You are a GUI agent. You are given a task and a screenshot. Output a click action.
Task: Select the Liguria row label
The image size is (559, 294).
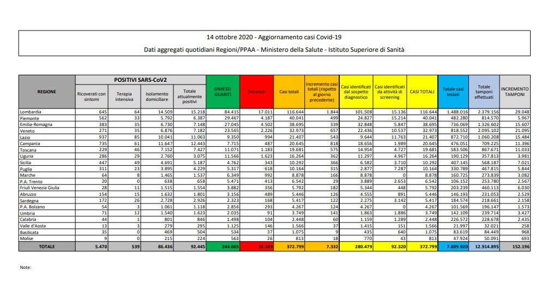tap(27, 156)
